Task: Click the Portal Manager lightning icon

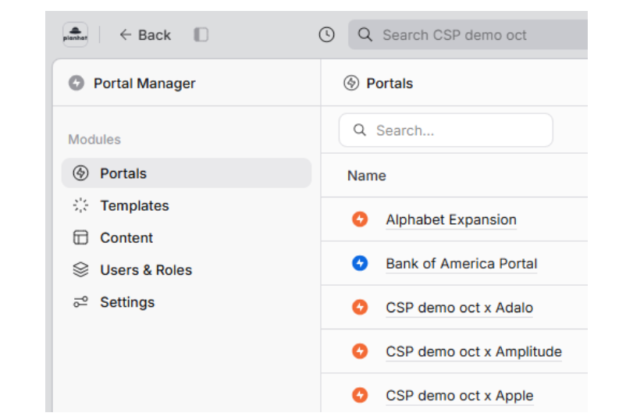Action: coord(76,83)
